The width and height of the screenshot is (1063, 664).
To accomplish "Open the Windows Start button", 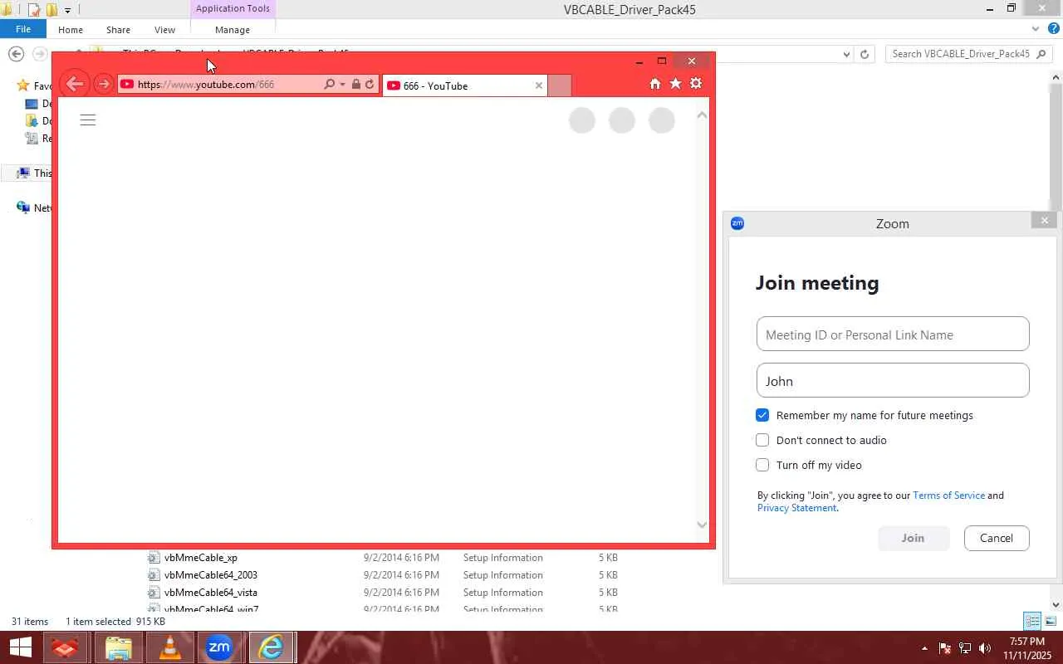I will [20, 647].
